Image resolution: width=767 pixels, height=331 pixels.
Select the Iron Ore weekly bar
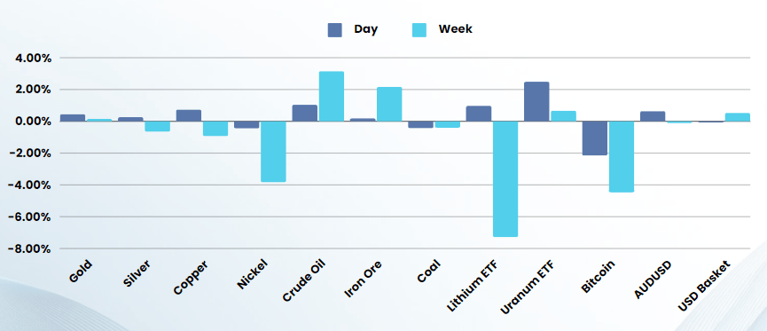point(389,104)
